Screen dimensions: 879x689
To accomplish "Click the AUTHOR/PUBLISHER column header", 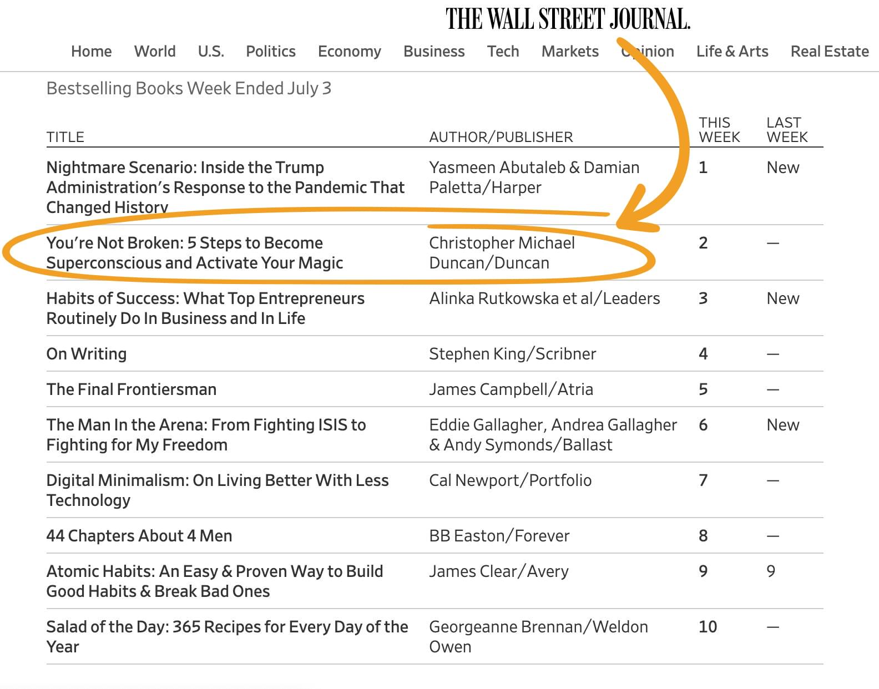I will click(501, 137).
